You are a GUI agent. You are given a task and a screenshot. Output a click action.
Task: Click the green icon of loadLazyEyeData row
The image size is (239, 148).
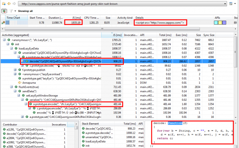coord(16,48)
